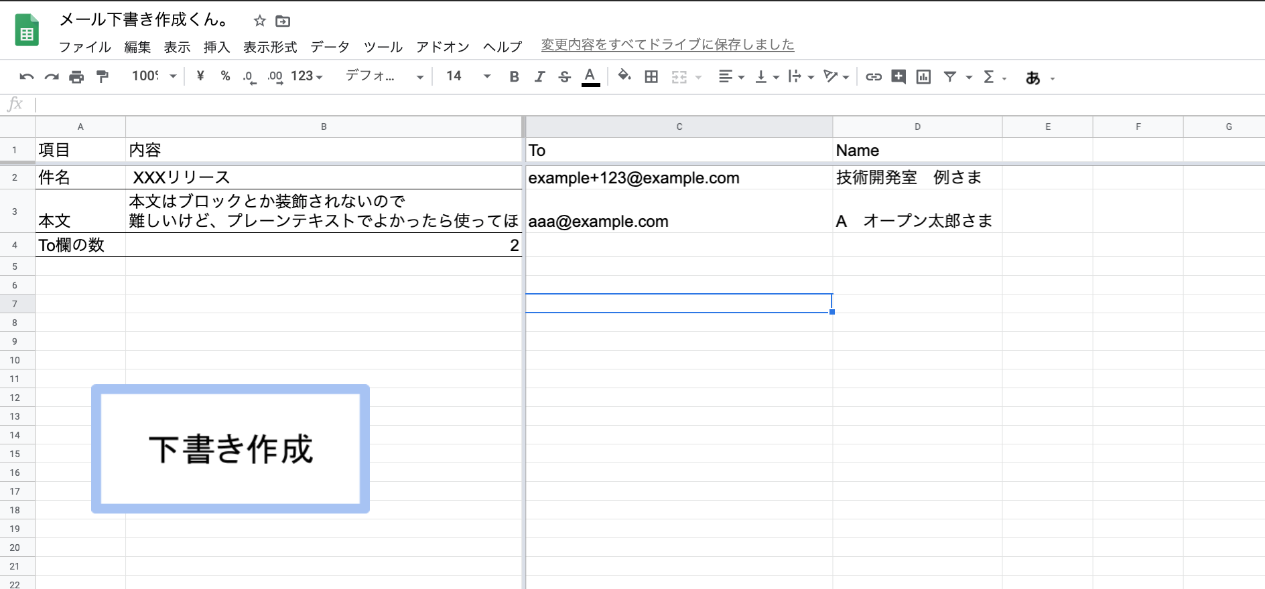Insert a chart

click(923, 77)
